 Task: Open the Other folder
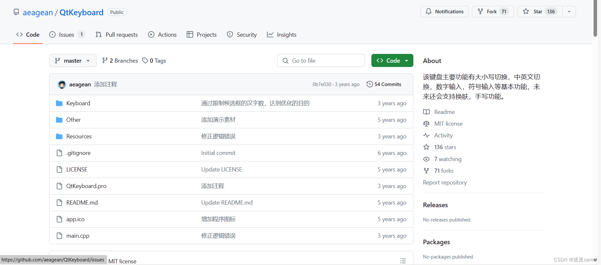point(73,120)
